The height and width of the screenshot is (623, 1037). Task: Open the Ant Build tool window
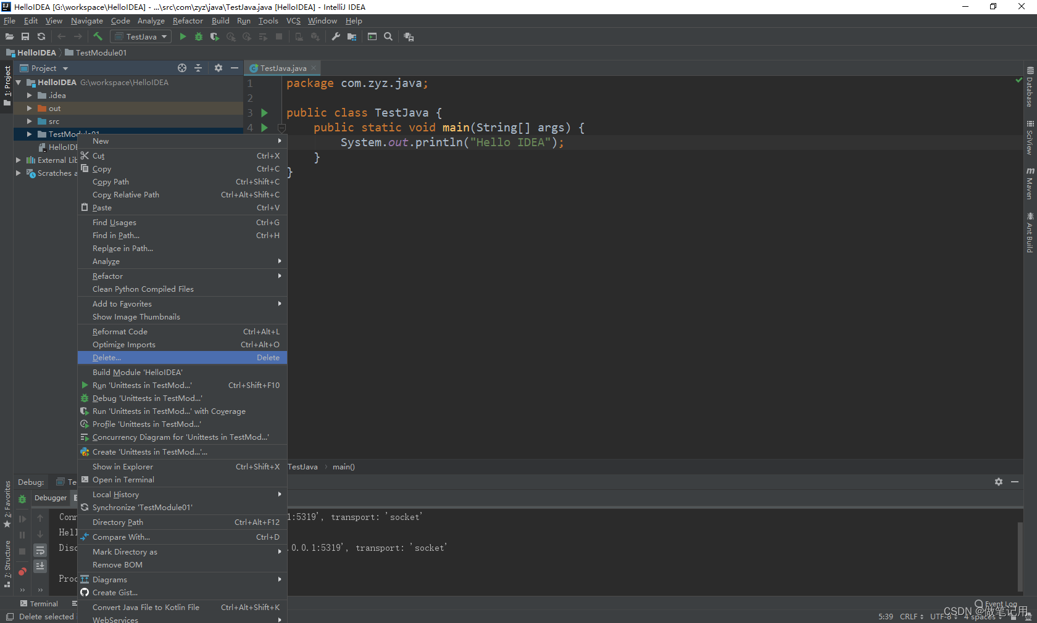pos(1030,233)
